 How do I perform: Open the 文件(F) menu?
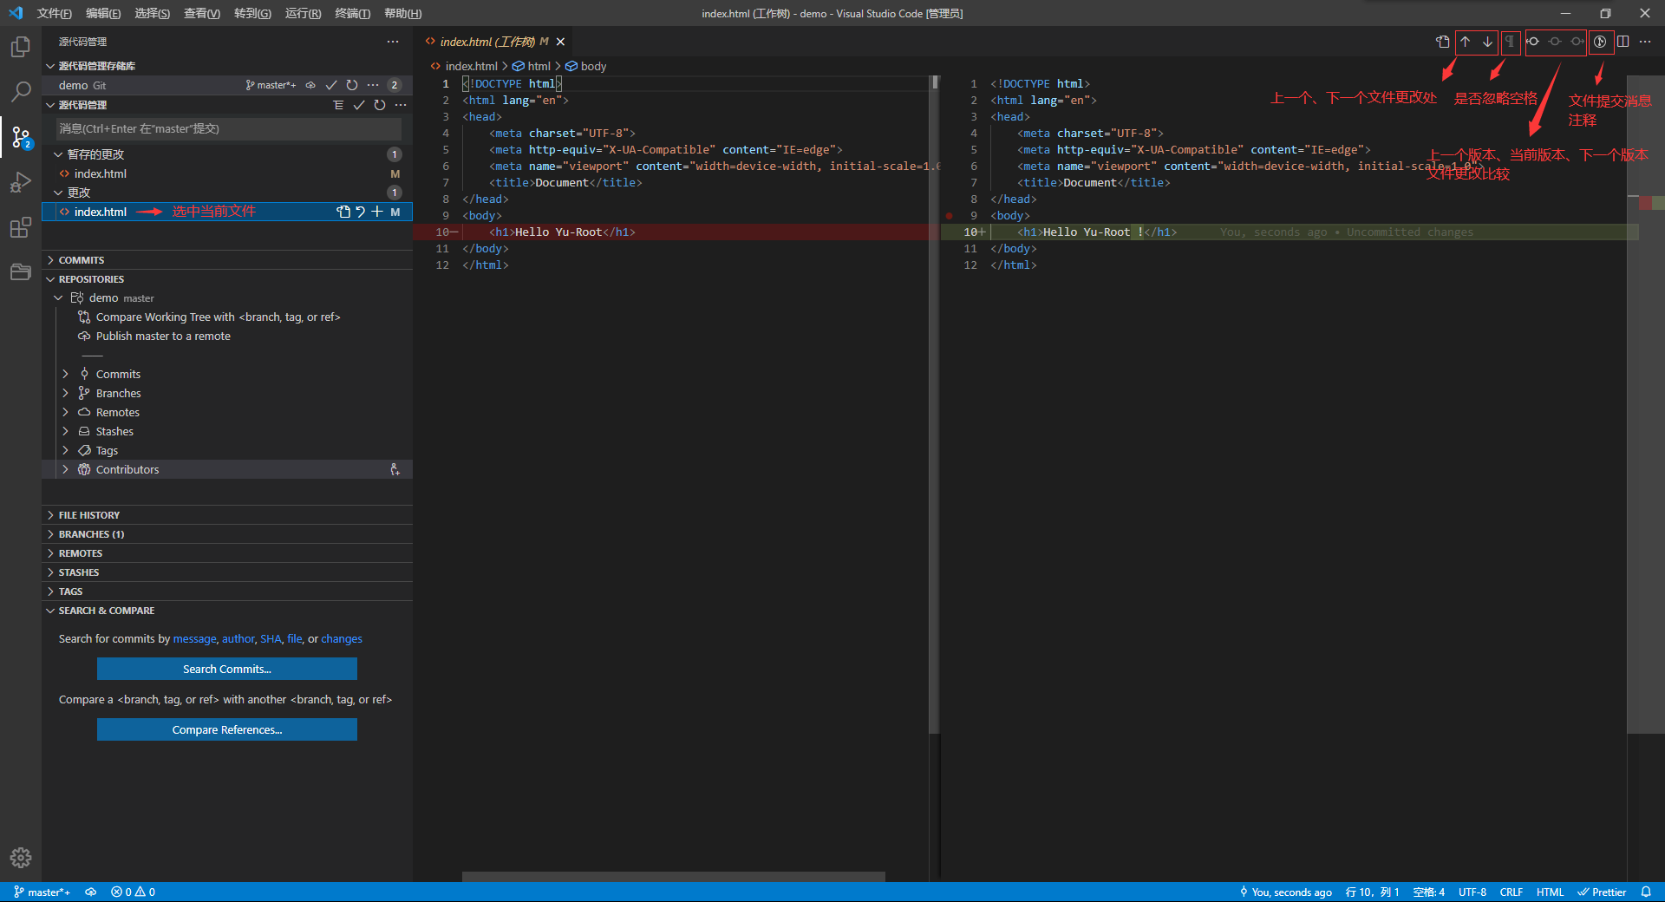coord(54,13)
